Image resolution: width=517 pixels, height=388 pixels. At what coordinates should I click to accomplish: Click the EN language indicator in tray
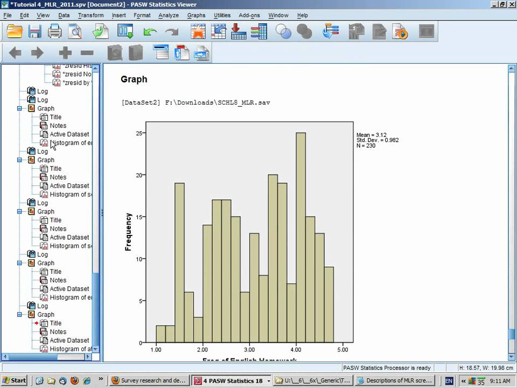(449, 381)
